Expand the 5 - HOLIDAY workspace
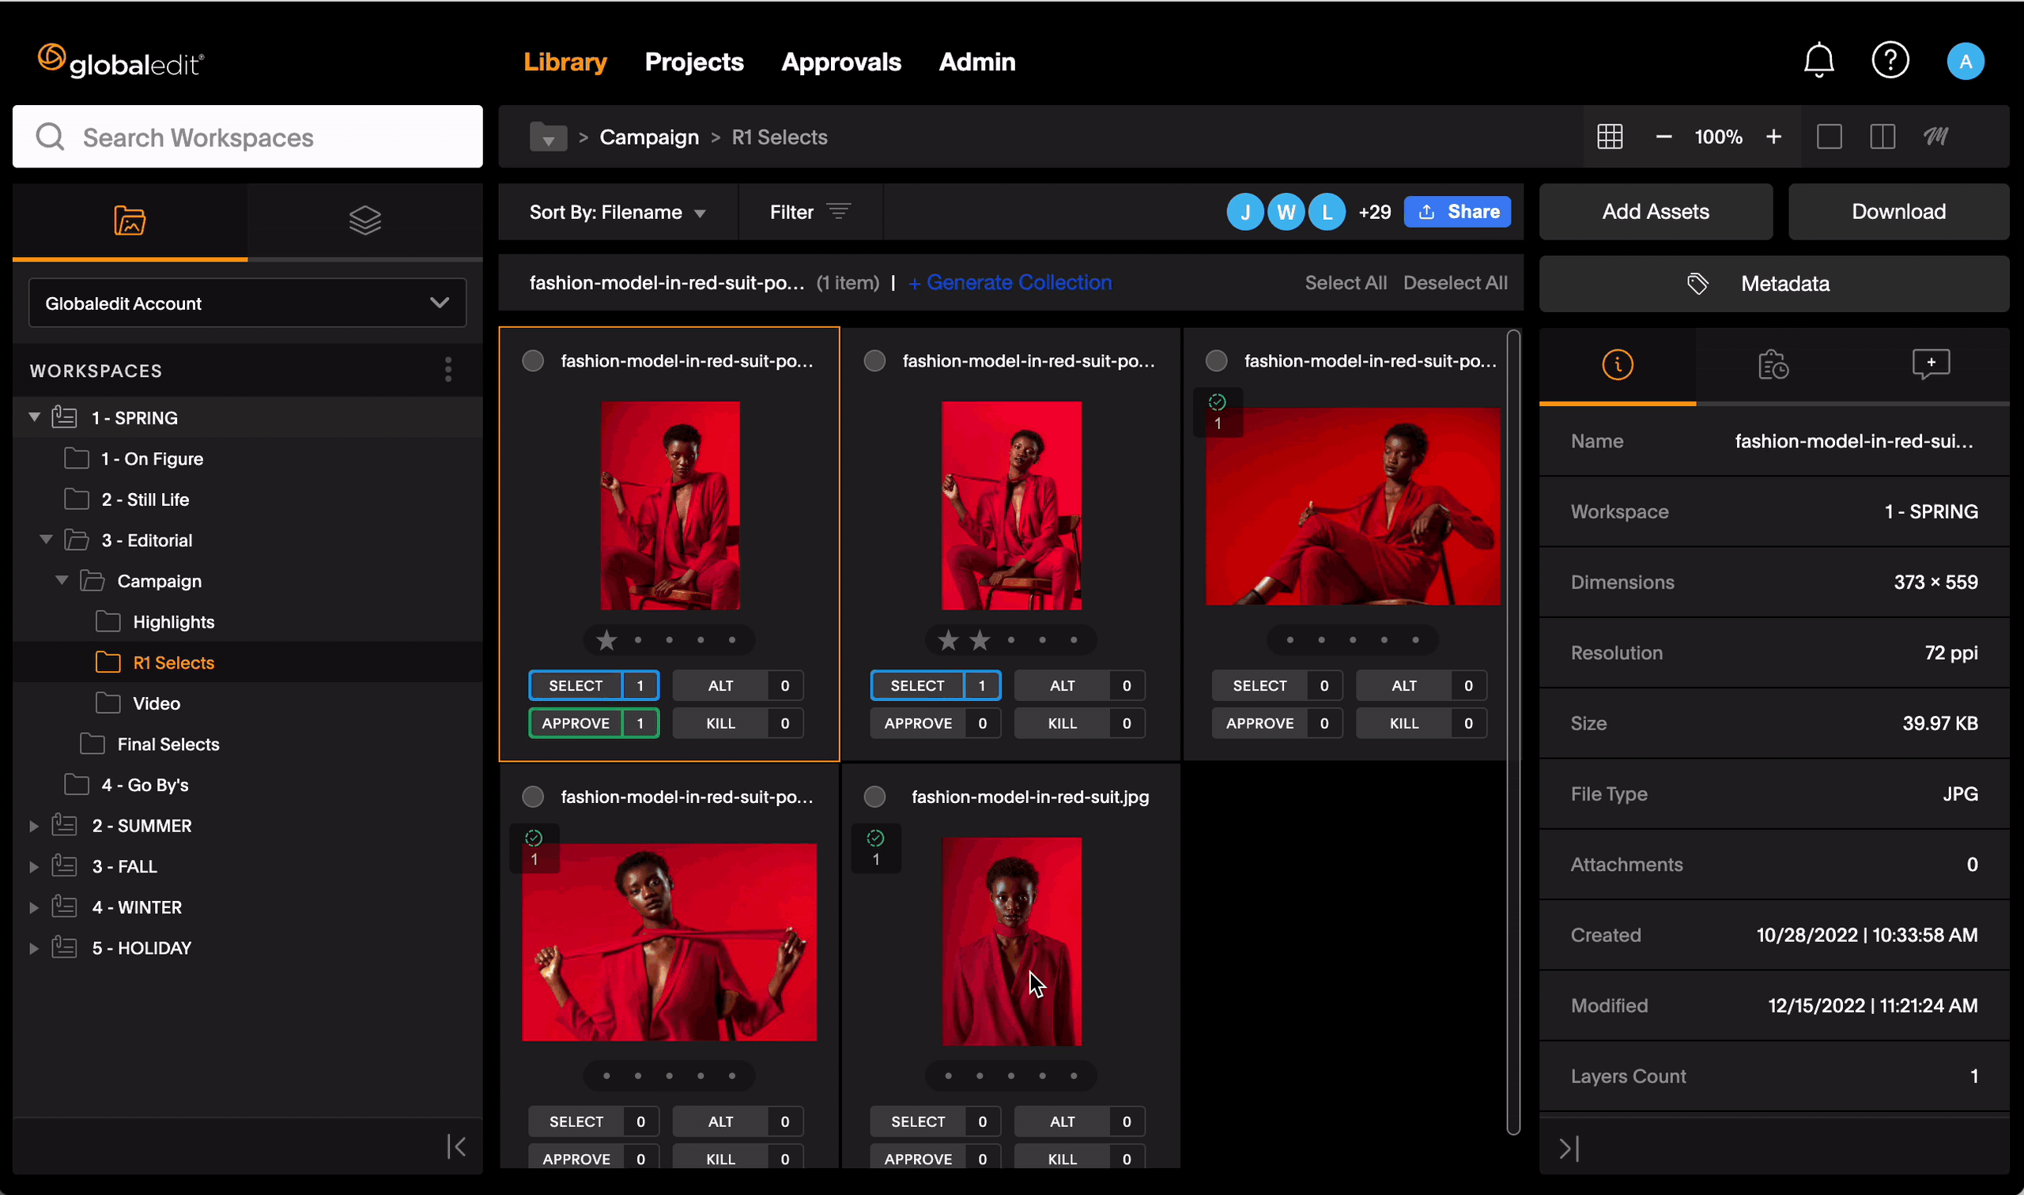 (x=34, y=948)
